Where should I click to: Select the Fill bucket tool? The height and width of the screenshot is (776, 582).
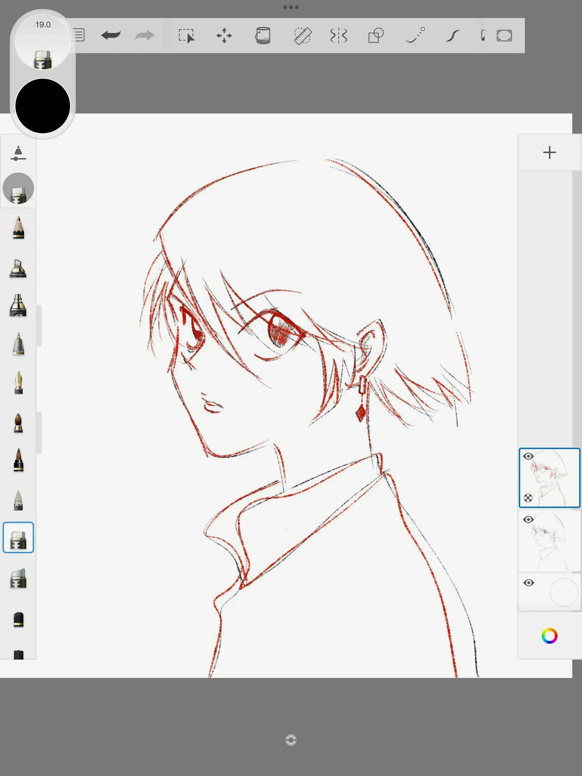click(263, 36)
